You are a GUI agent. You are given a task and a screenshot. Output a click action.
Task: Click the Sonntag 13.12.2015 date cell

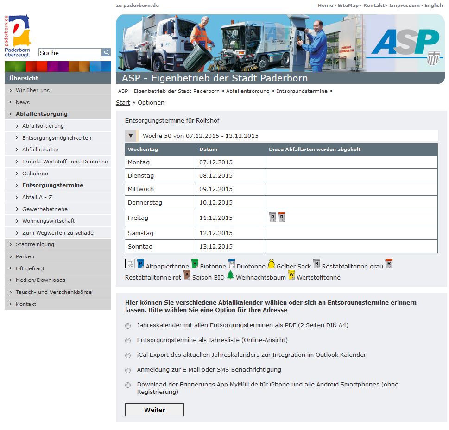pos(231,246)
